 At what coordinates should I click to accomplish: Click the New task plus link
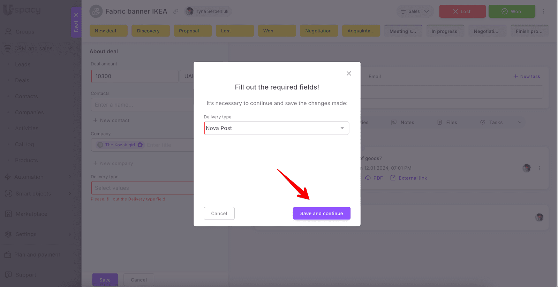(x=526, y=76)
